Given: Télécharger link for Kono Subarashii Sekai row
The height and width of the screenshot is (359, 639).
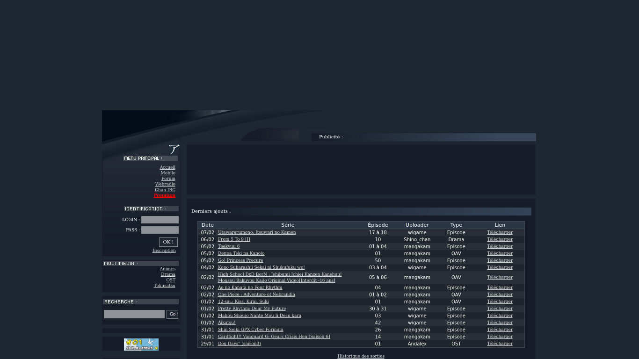Looking at the screenshot, I should (x=500, y=267).
